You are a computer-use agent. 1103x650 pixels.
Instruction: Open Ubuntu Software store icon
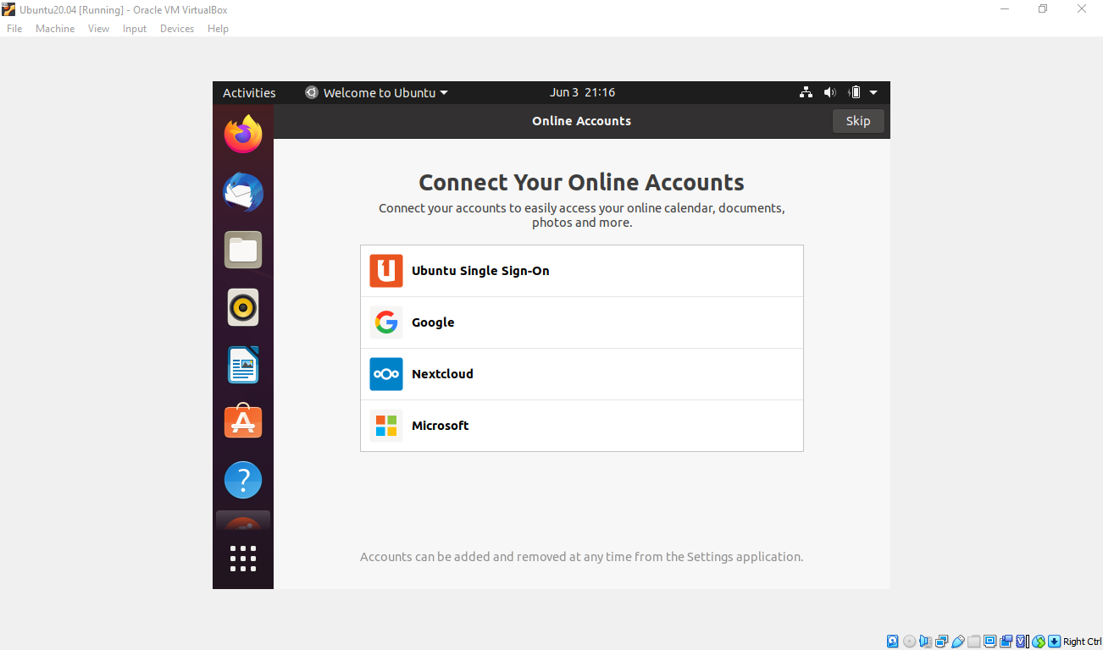[x=243, y=421]
